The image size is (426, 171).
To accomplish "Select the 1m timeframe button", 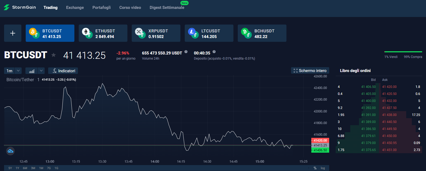I will pyautogui.click(x=9, y=71).
